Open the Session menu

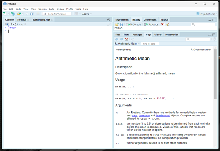[x=43, y=9]
